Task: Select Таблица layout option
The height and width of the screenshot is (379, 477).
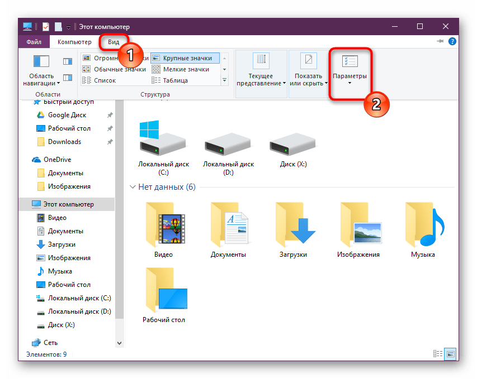Action: pyautogui.click(x=175, y=80)
